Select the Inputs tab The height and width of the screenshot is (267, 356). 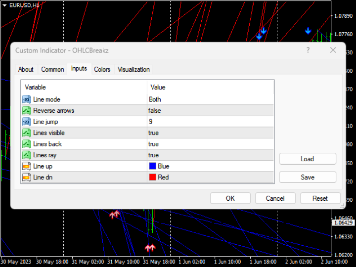79,69
